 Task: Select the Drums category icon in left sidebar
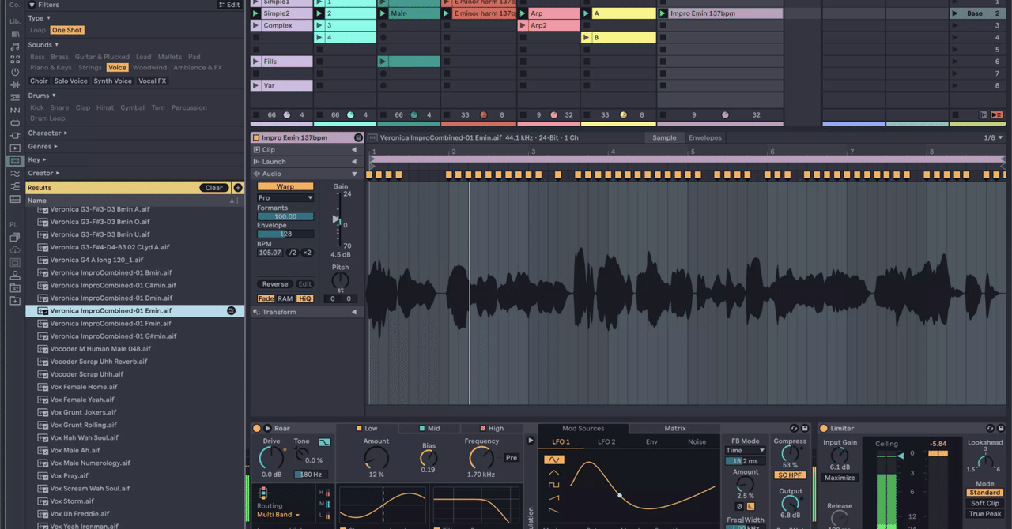pos(15,59)
